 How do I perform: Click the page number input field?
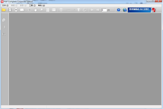tap(104, 10)
